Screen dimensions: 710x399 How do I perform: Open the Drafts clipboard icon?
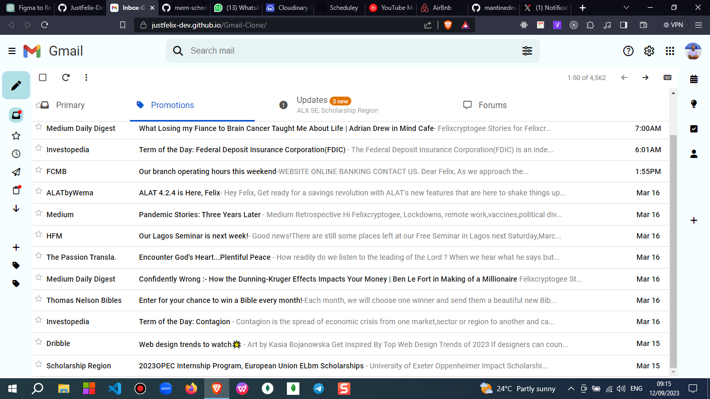pyautogui.click(x=16, y=190)
